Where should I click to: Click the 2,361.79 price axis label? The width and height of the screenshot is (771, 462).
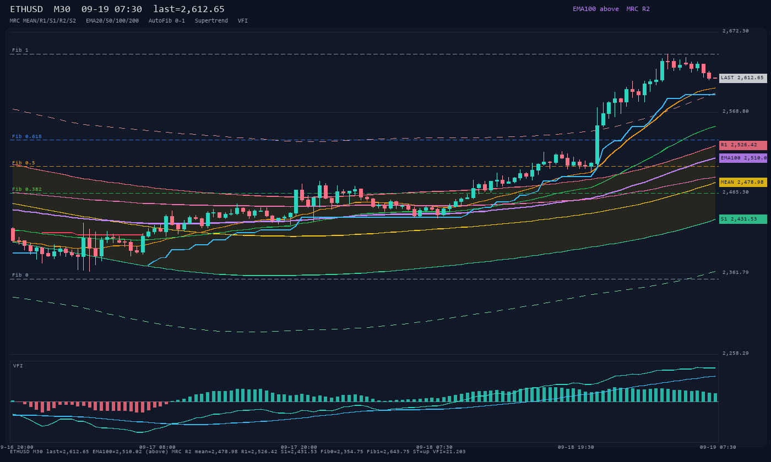736,272
